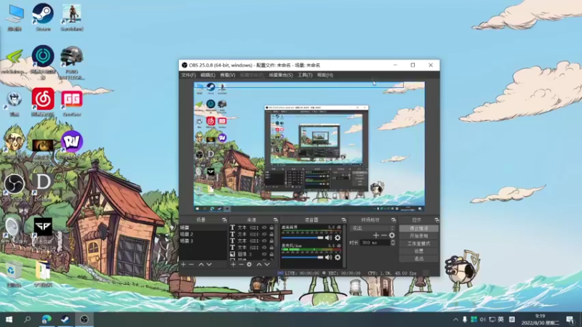
Task: Pop out the 场景 dock panel
Action: click(224, 220)
